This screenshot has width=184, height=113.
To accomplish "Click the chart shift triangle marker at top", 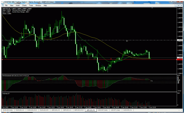I will point(152,8).
